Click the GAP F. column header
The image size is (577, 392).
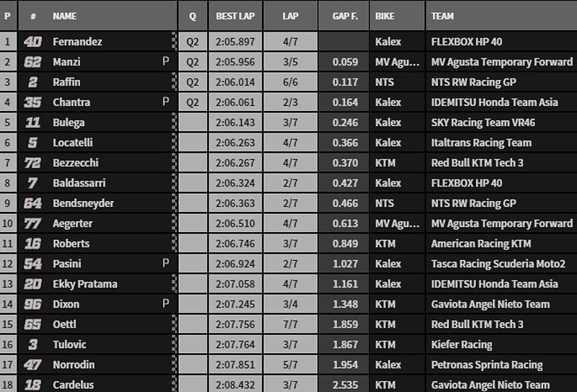coord(344,16)
